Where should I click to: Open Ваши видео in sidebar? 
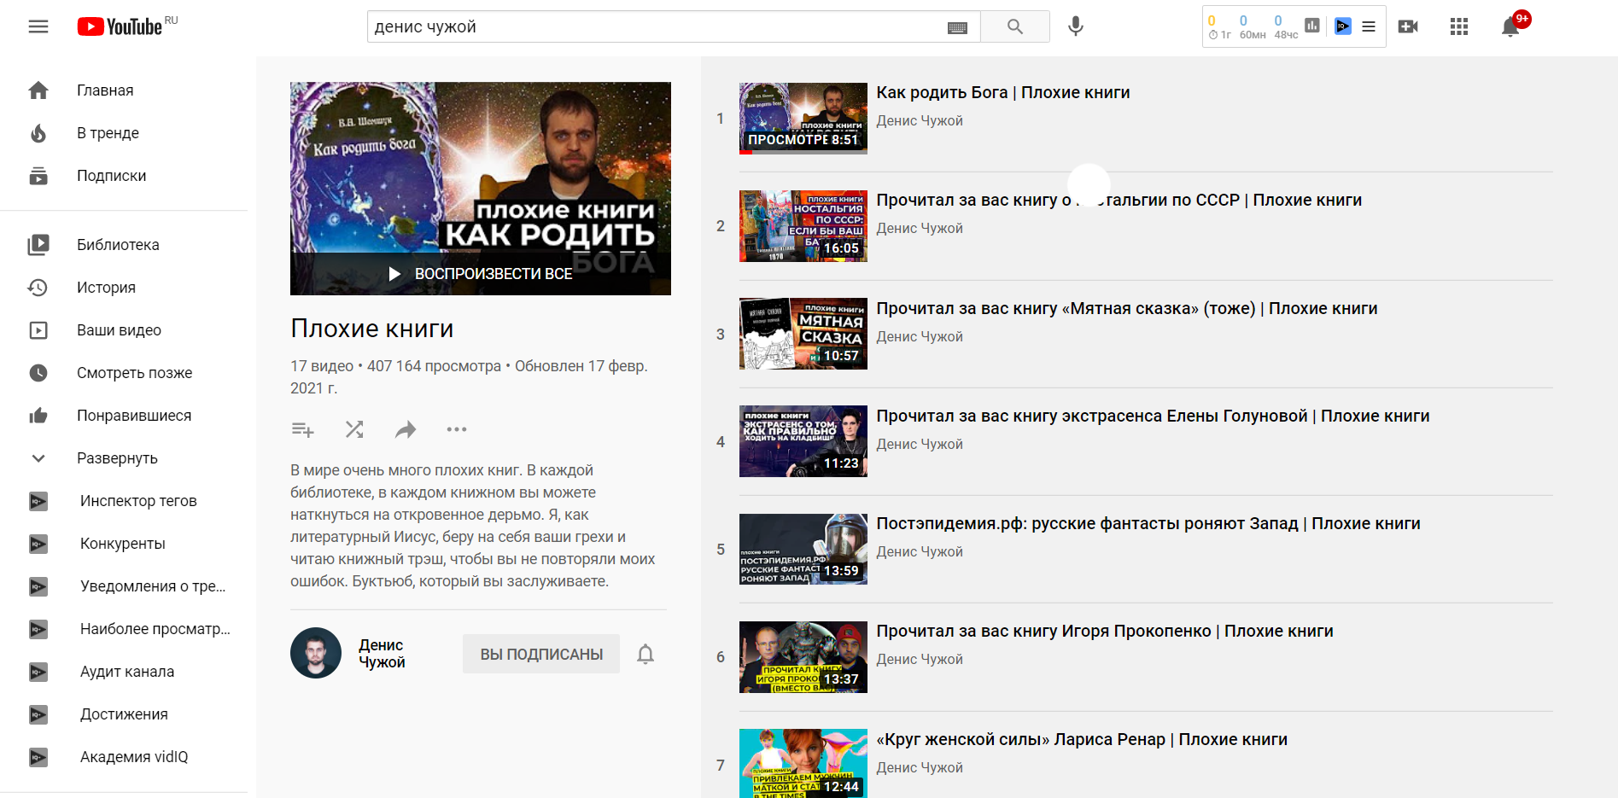pyautogui.click(x=124, y=330)
